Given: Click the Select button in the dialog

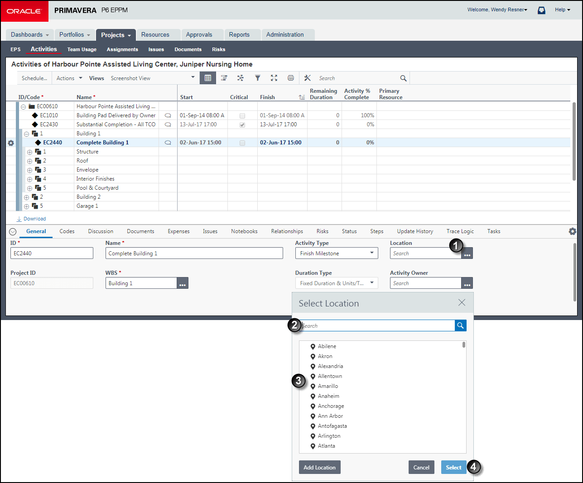Looking at the screenshot, I should [x=453, y=468].
